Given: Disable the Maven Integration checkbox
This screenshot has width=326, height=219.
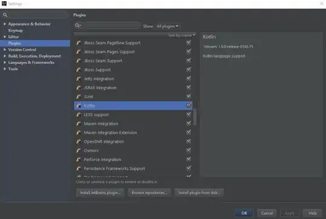Looking at the screenshot, I should 188,123.
